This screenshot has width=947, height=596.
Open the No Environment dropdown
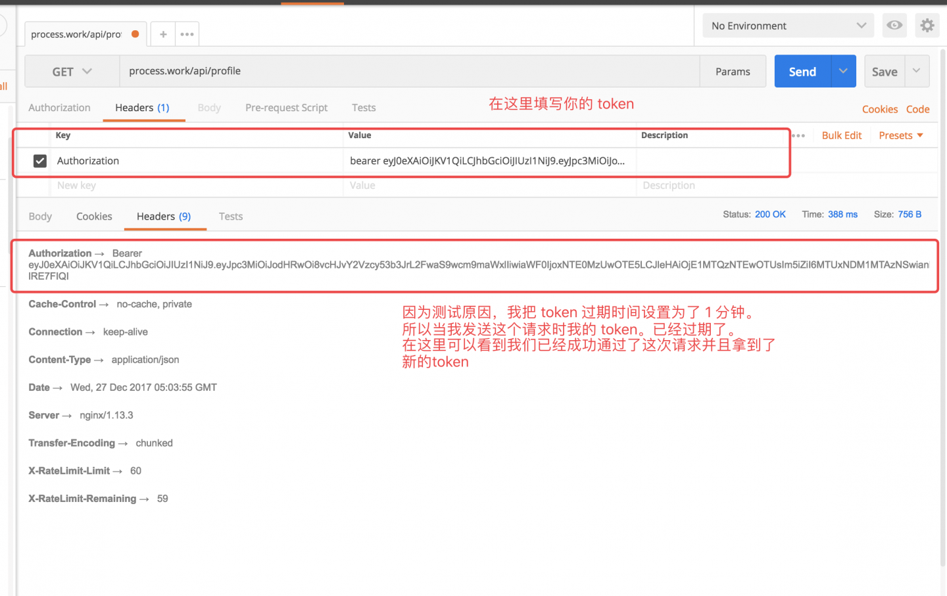tap(788, 26)
